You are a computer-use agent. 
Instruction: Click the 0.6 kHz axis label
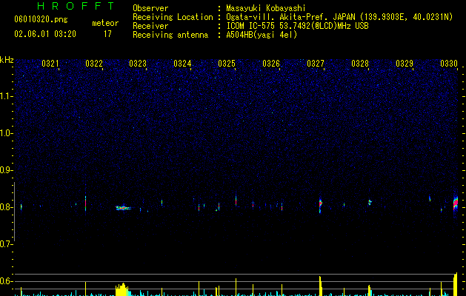(x=6, y=281)
